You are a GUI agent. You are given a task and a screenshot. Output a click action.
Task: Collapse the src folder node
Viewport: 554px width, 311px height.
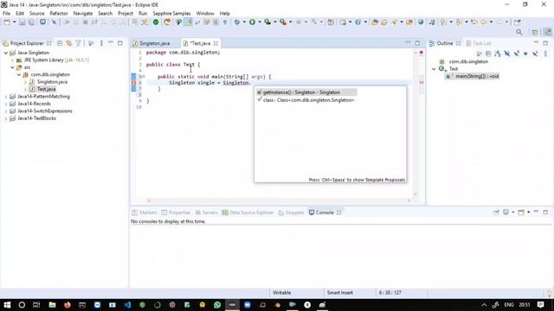coord(12,67)
